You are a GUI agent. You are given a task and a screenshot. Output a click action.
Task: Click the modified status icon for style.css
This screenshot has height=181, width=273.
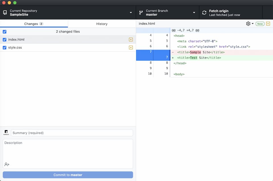point(131,47)
